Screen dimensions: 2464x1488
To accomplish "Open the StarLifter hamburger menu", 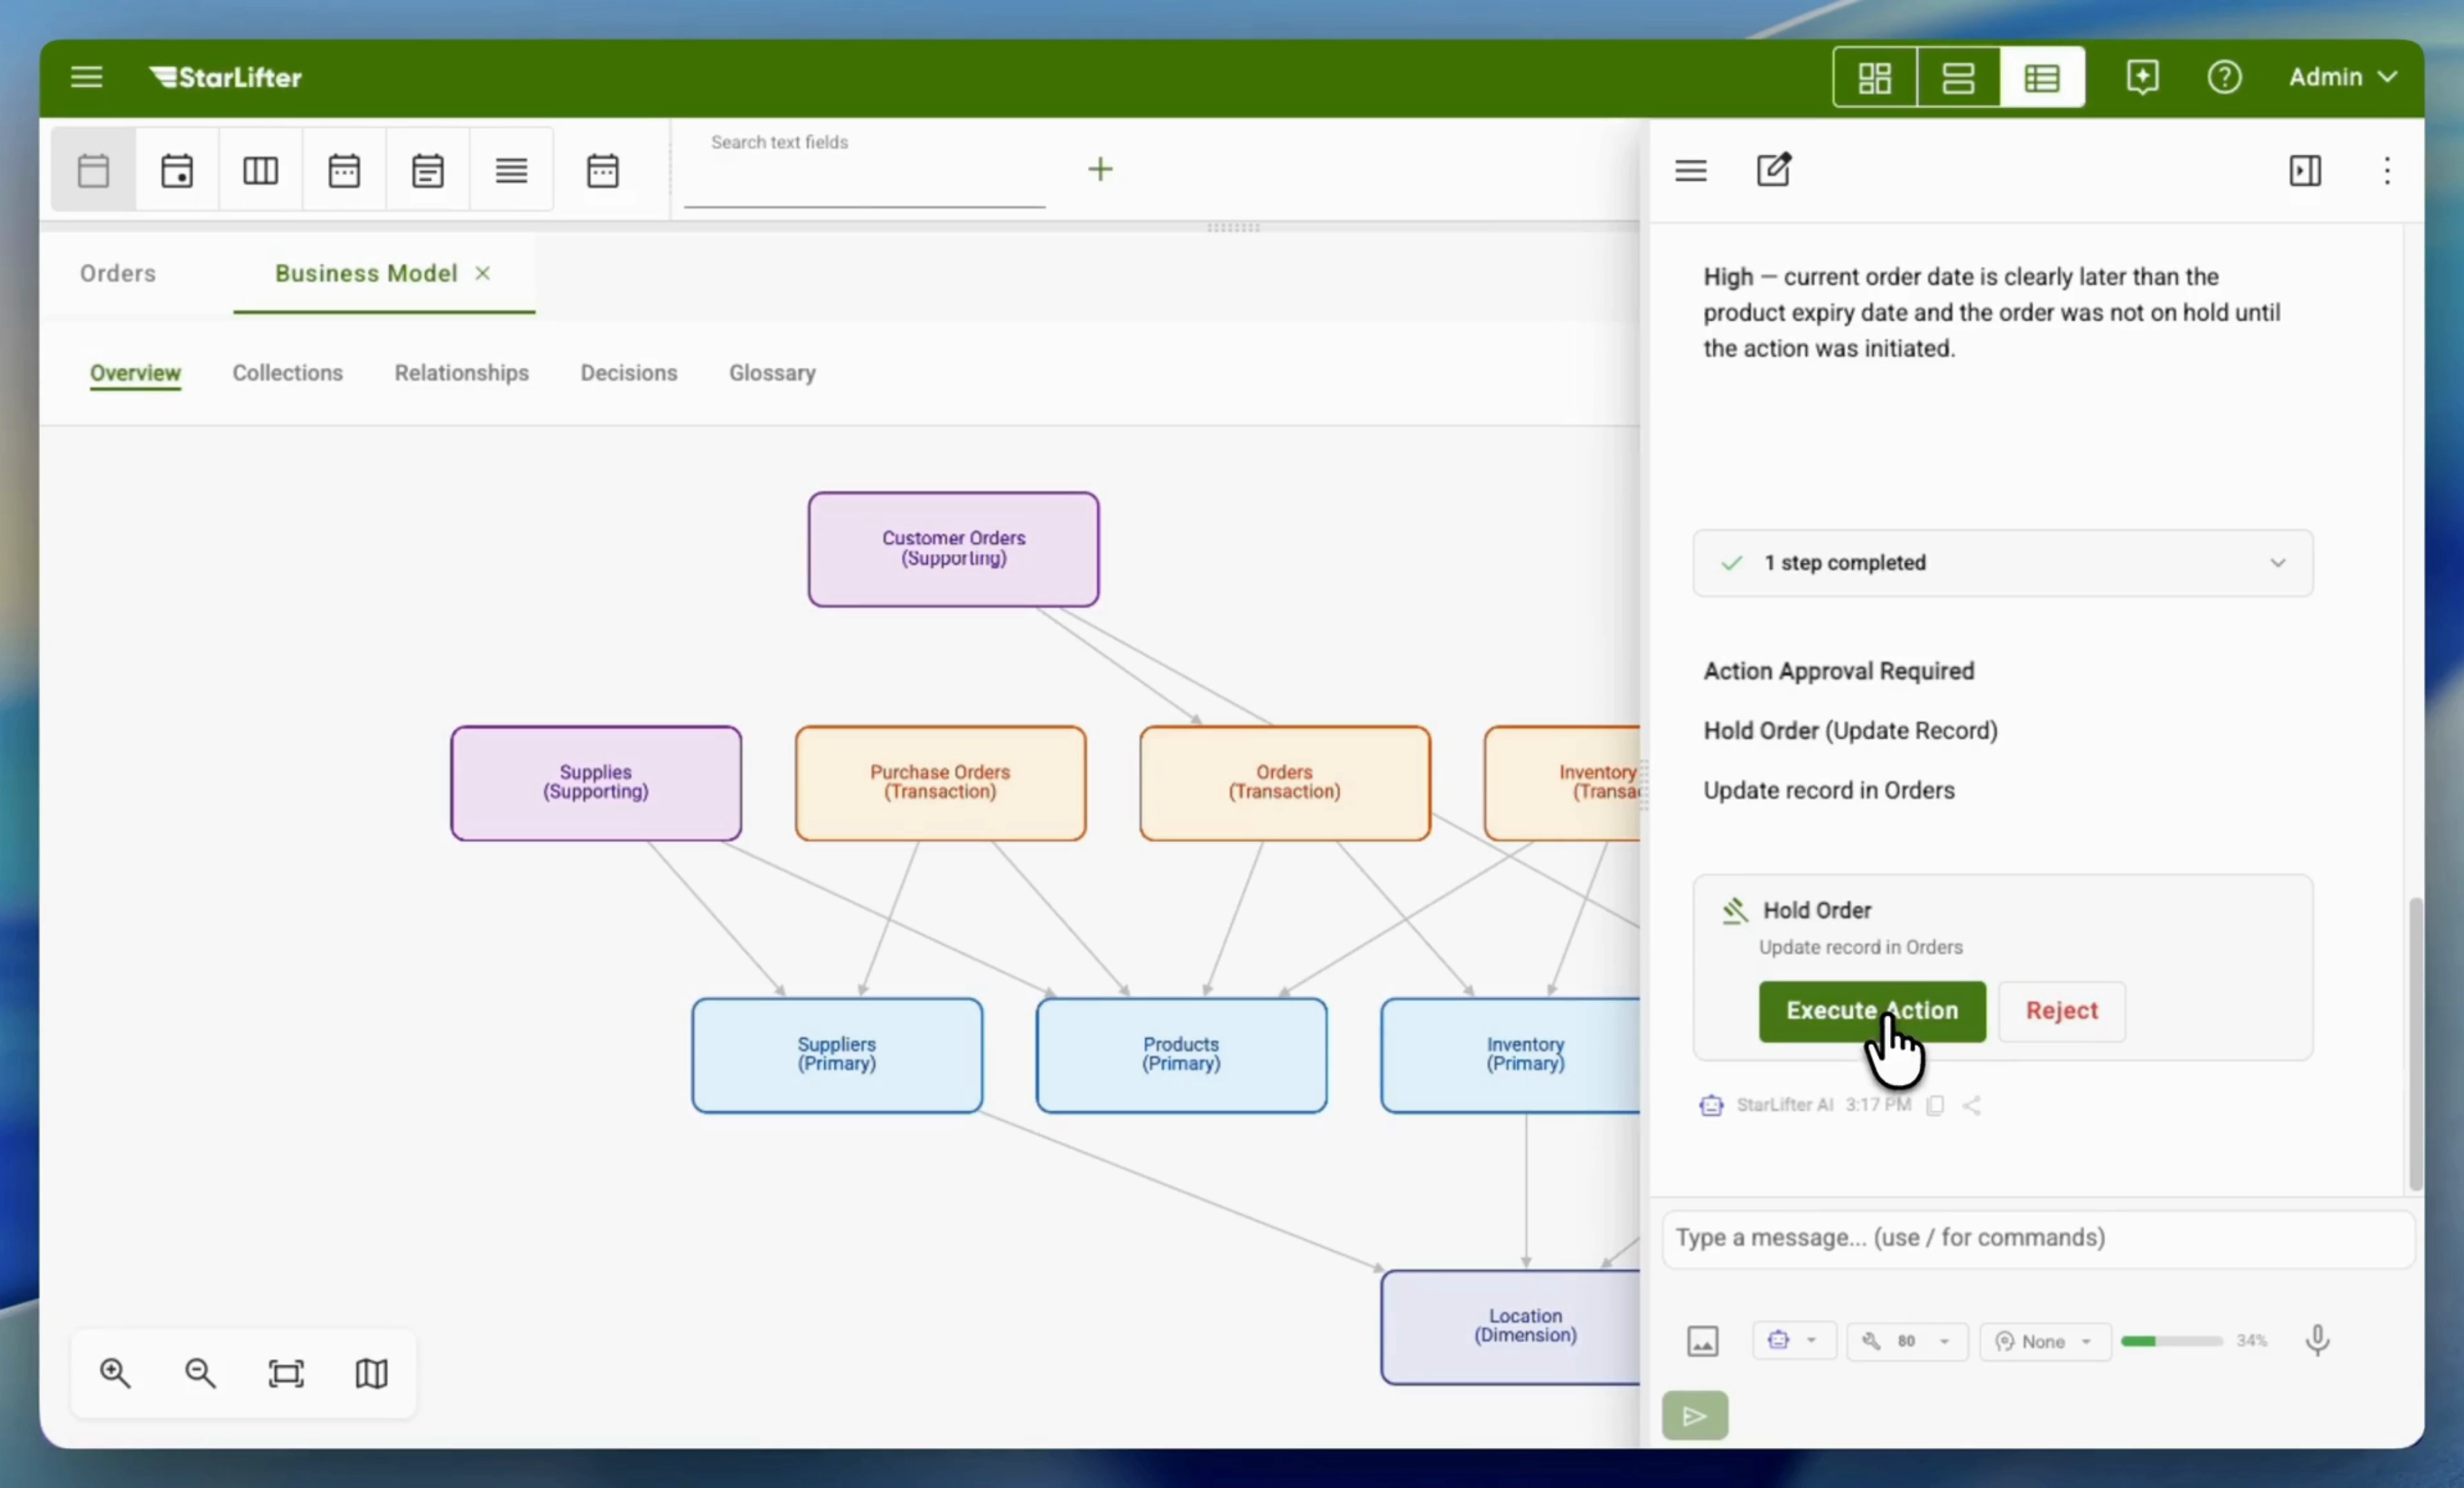I will (x=87, y=77).
